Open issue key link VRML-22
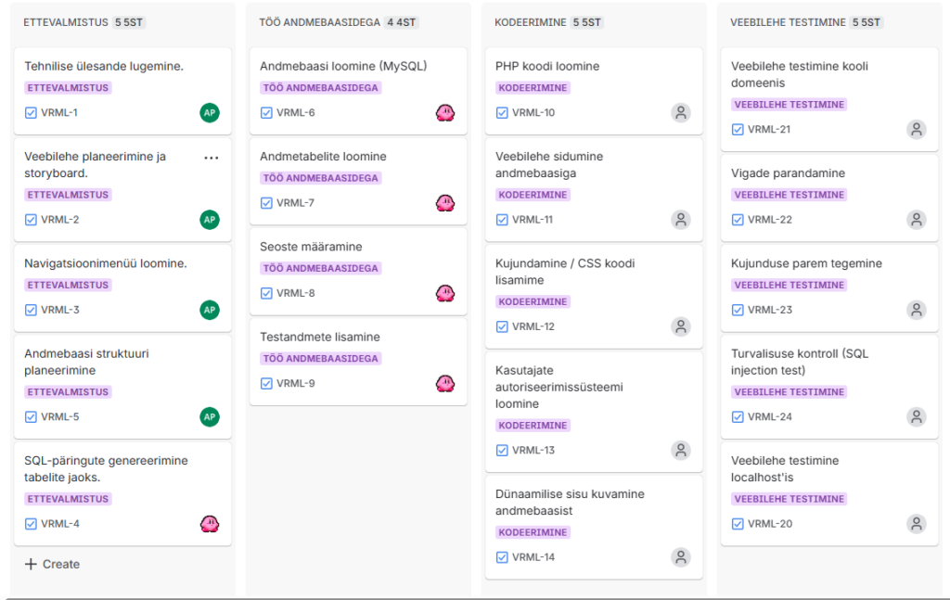 pos(770,220)
